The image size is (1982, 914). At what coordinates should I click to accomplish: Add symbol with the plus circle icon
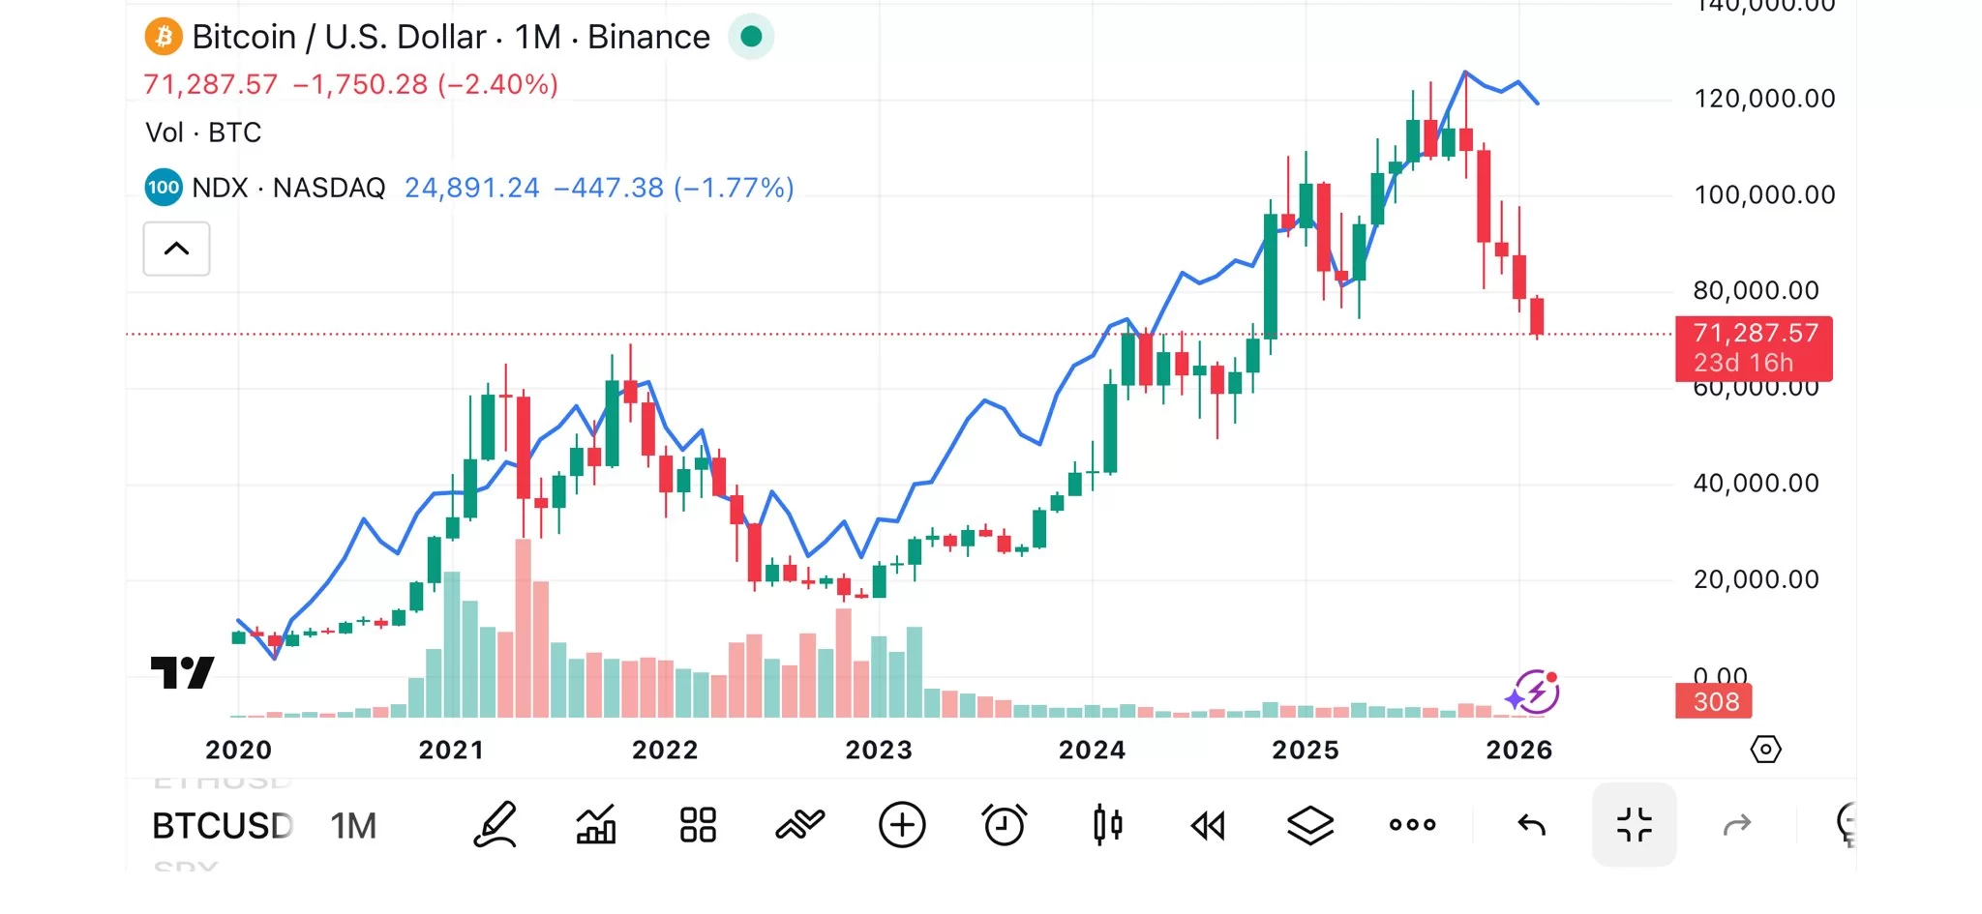click(x=902, y=825)
